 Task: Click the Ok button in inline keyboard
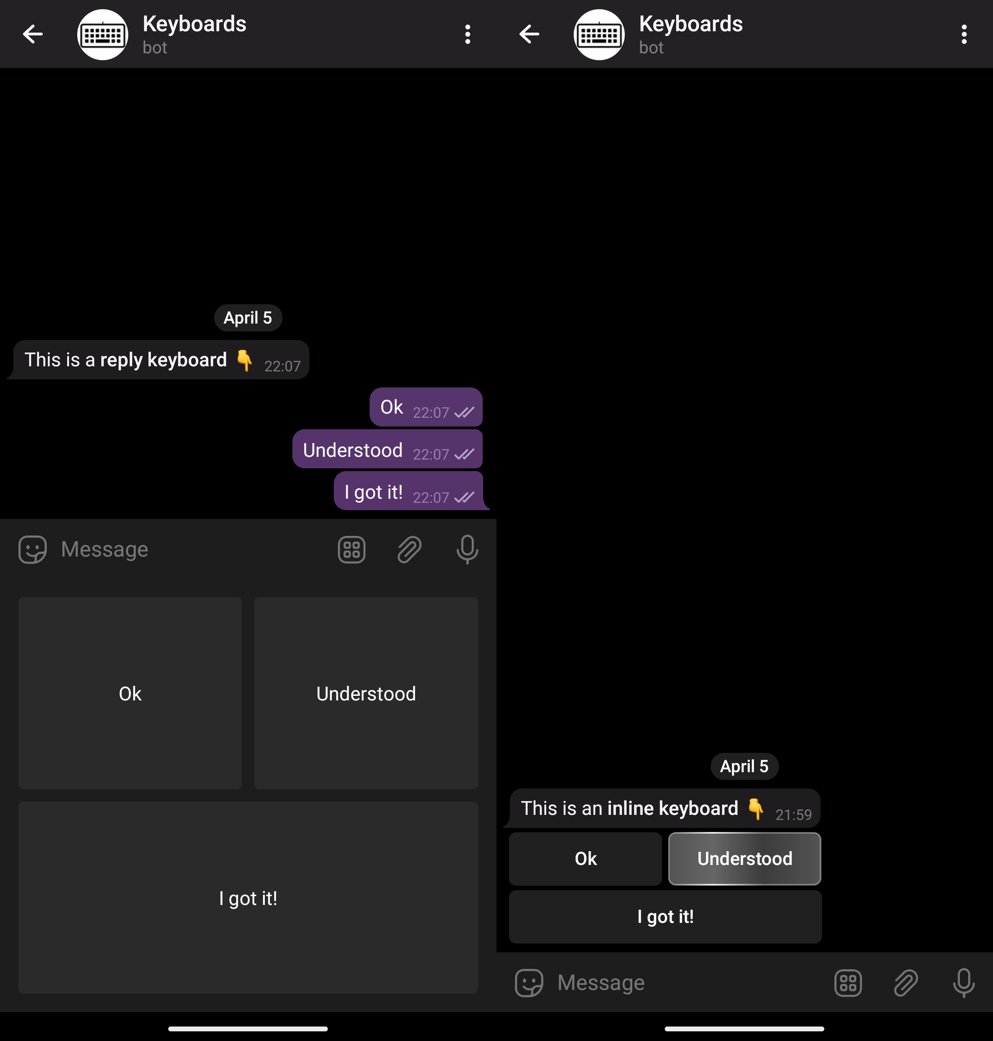pyautogui.click(x=585, y=858)
